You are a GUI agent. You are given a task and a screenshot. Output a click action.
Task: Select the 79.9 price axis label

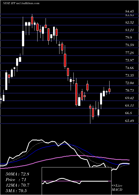pyautogui.click(x=128, y=38)
